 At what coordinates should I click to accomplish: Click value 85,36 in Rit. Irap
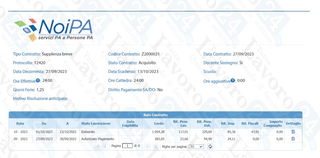click(231, 132)
